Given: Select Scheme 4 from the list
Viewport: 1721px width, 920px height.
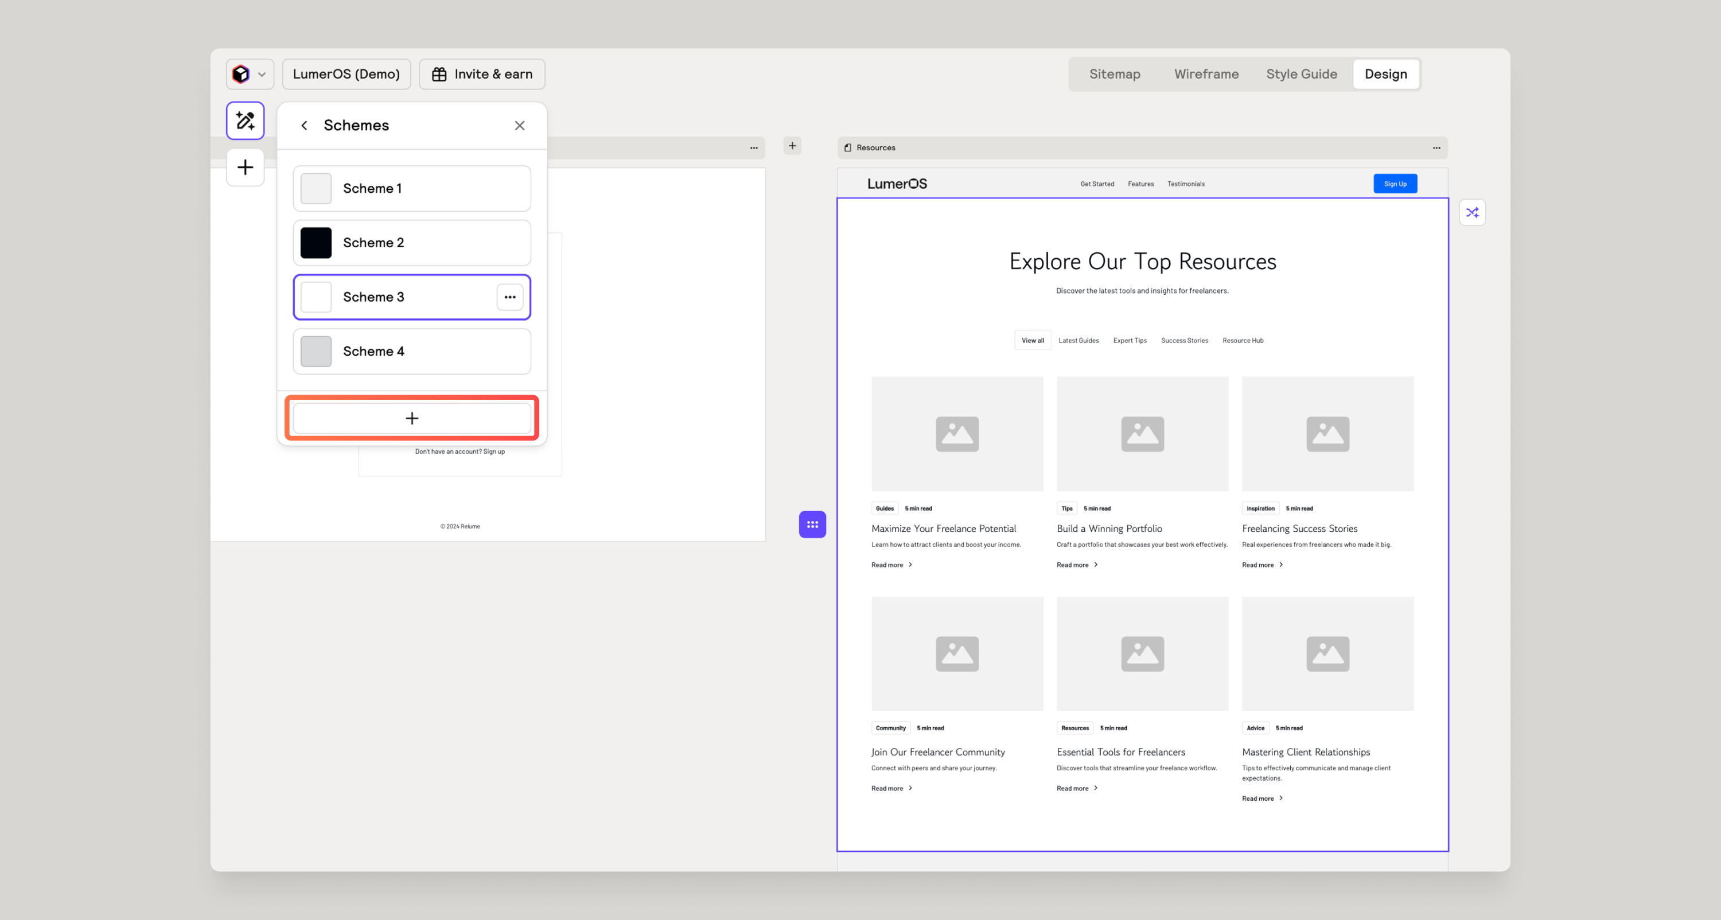Looking at the screenshot, I should pyautogui.click(x=411, y=352).
